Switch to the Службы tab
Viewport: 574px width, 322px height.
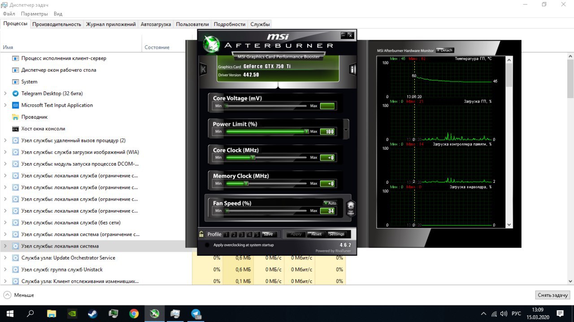click(x=260, y=24)
